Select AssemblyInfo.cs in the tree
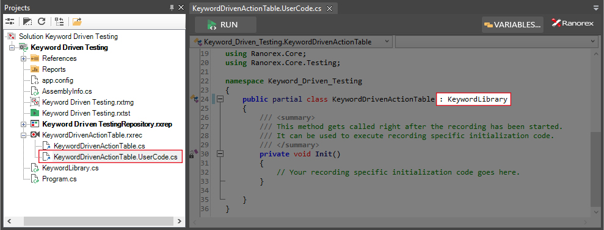The height and width of the screenshot is (230, 604). coord(67,91)
